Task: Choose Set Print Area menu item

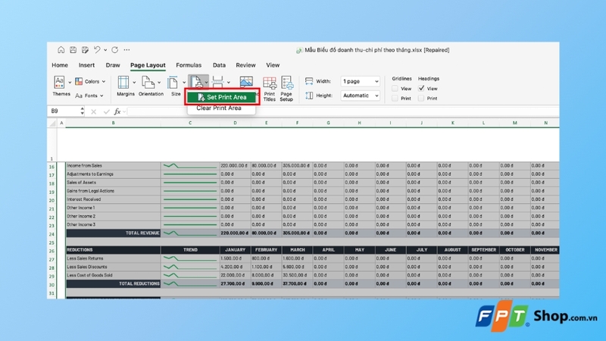Action: click(x=222, y=97)
